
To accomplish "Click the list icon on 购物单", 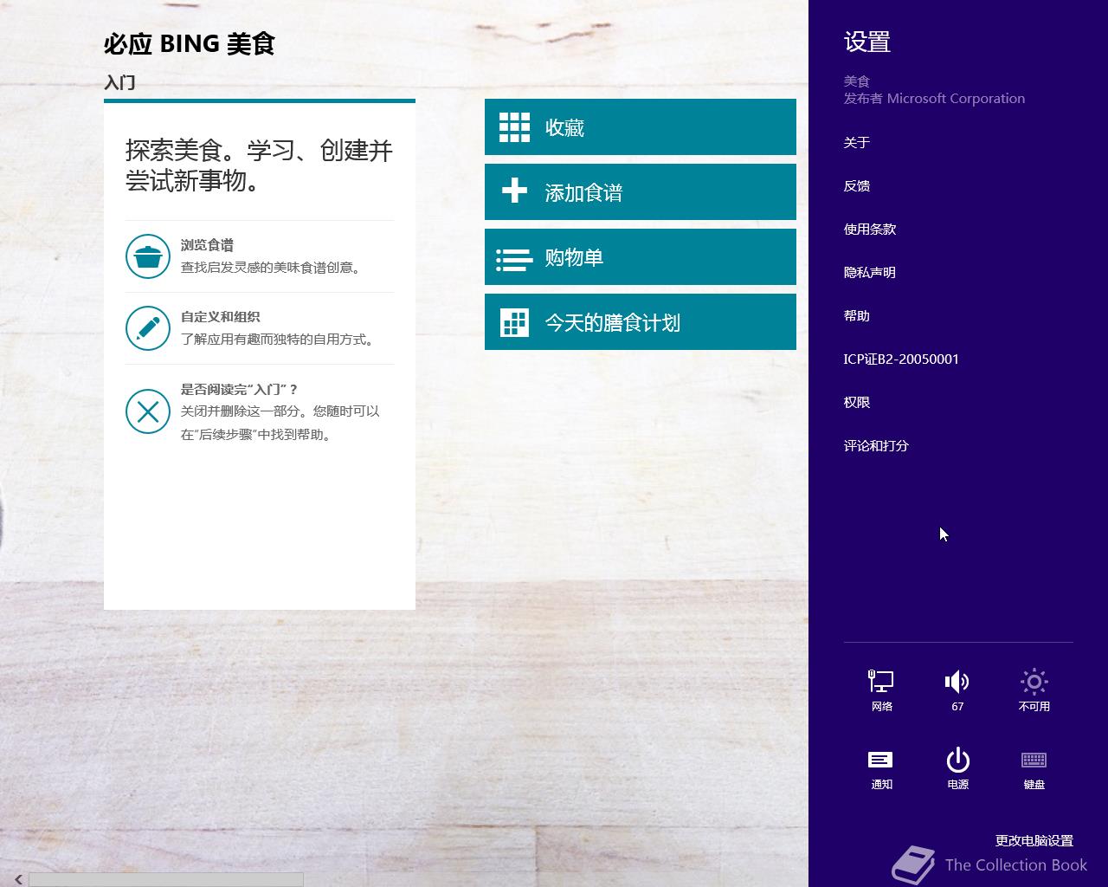I will tap(514, 260).
